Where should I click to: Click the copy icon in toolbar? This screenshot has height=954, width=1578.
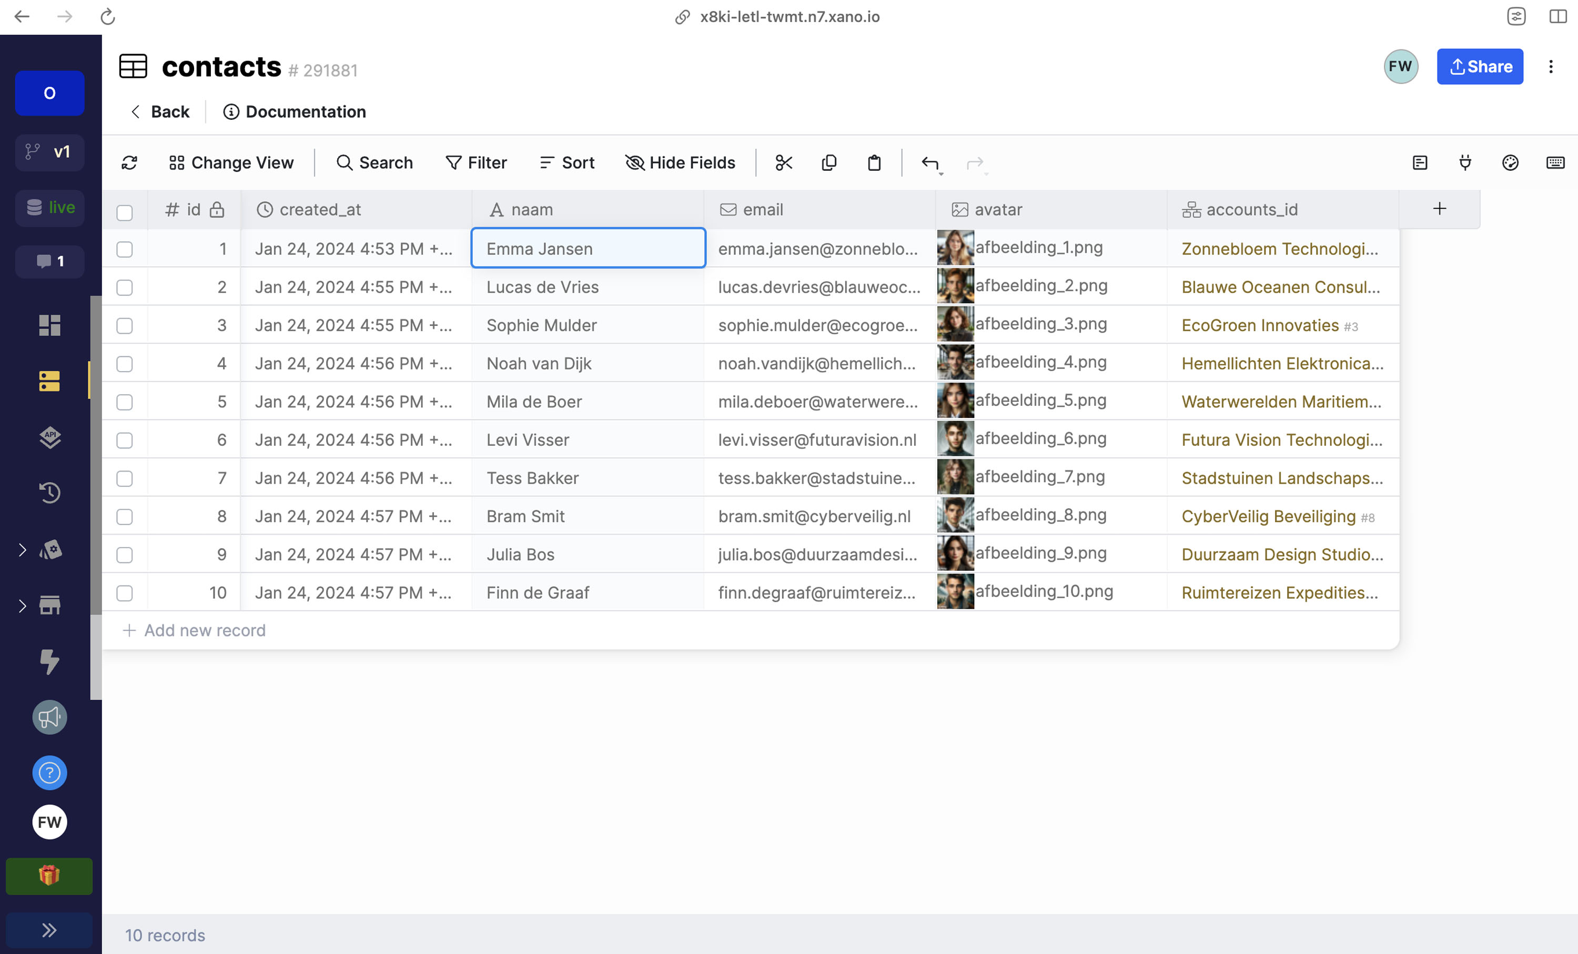[x=828, y=162]
